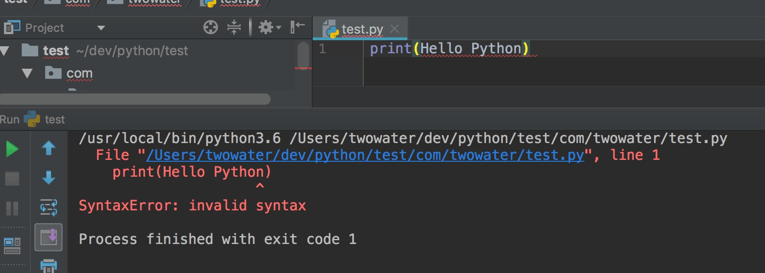Open the Project view dropdown
Screen dimensions: 765x273
[x=101, y=28]
